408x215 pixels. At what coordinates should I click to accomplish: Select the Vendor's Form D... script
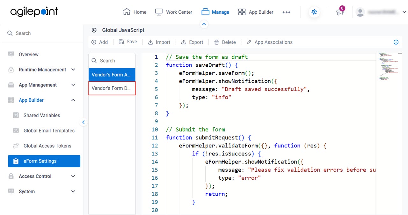(x=112, y=88)
